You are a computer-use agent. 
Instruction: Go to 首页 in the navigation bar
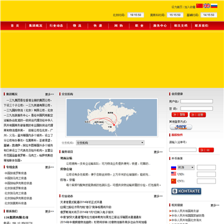click(15, 26)
